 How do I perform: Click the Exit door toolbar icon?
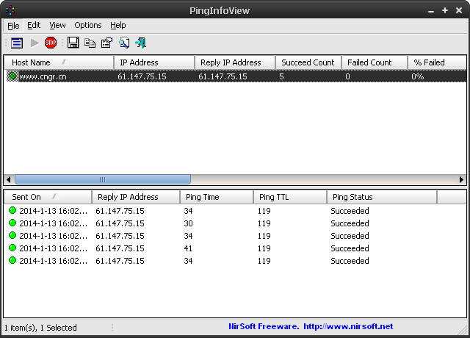141,43
